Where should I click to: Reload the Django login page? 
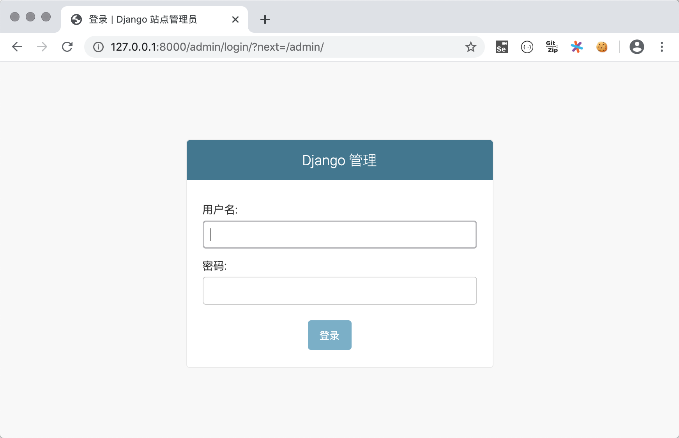tap(67, 47)
